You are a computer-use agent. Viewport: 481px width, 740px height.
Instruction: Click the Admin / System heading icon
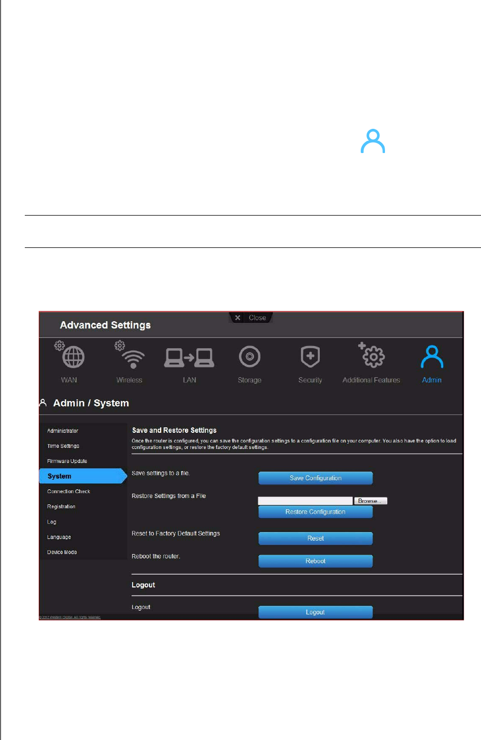tap(43, 403)
